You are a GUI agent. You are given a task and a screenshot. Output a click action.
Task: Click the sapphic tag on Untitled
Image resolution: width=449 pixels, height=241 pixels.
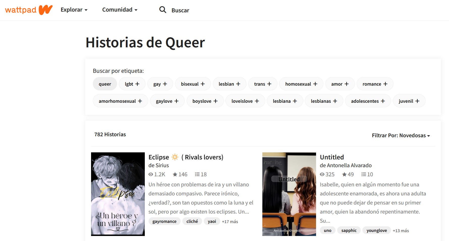click(349, 230)
